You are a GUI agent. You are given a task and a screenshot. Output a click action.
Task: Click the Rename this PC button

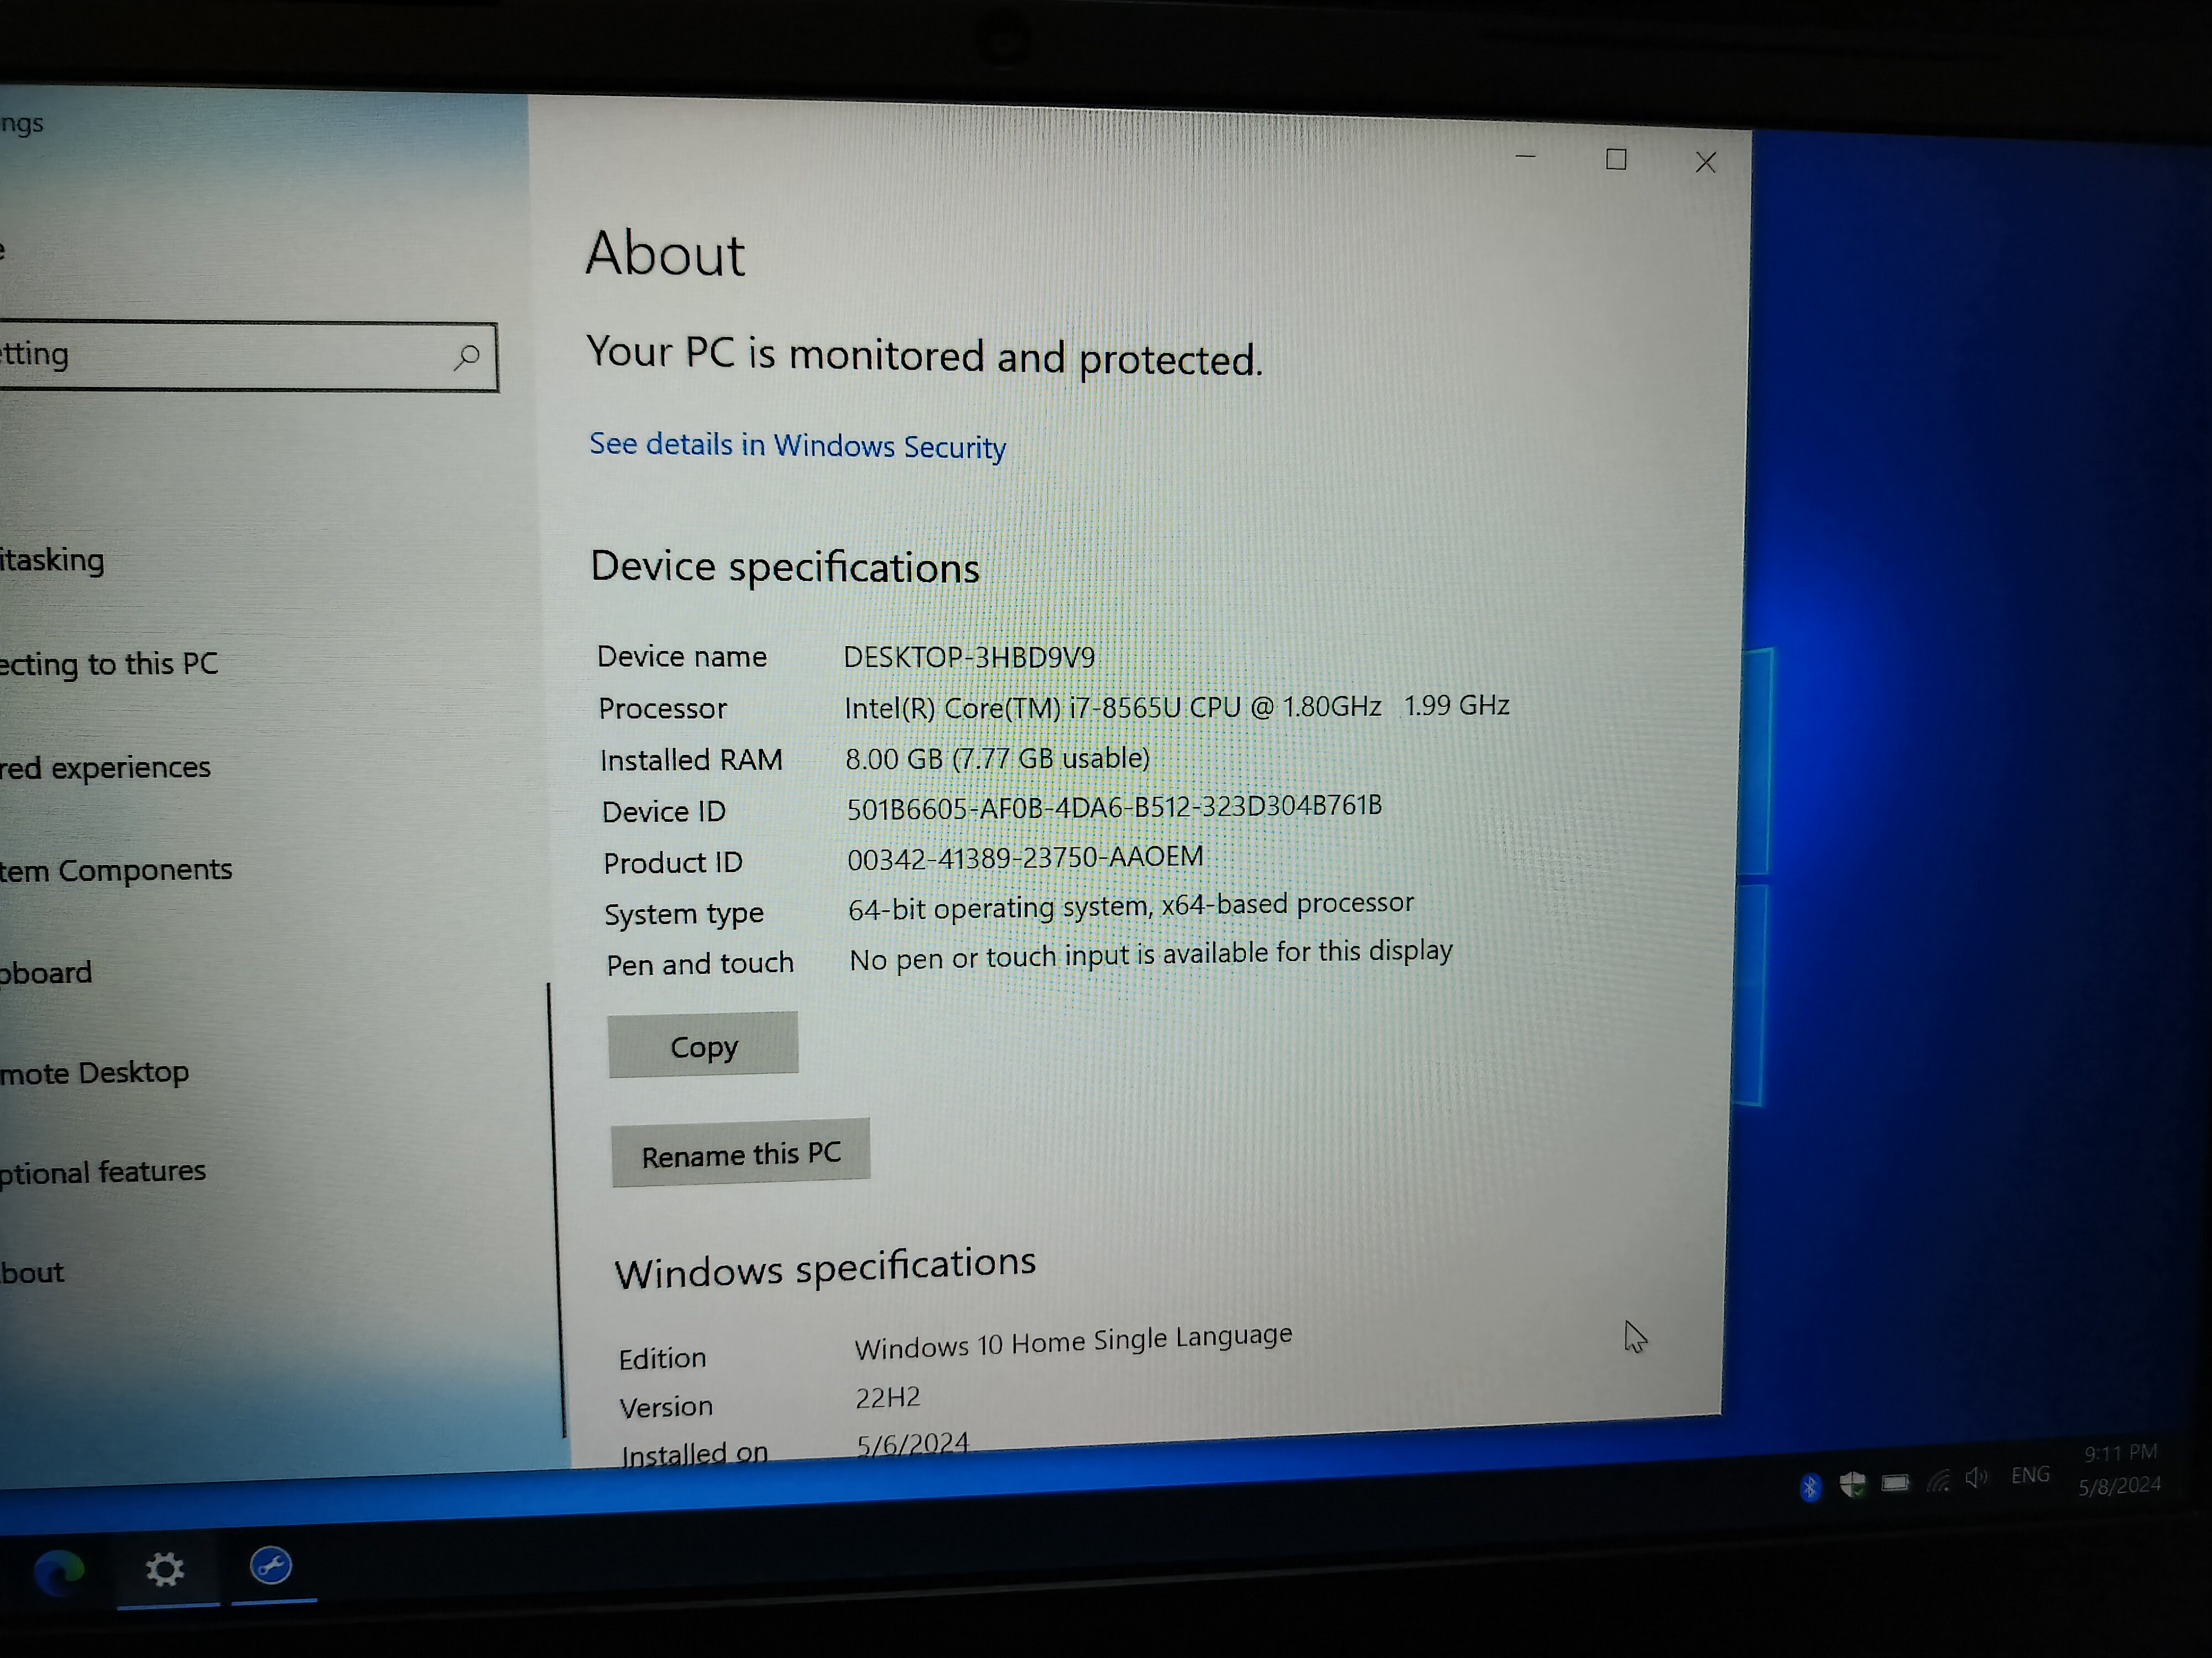tap(740, 1155)
